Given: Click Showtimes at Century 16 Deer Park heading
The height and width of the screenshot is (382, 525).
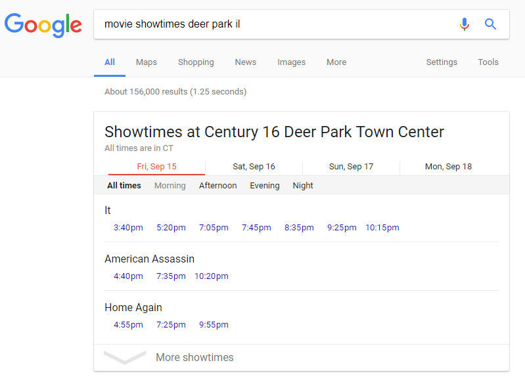Looking at the screenshot, I should point(274,132).
